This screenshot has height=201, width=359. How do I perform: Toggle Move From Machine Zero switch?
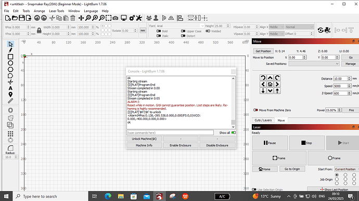pyautogui.click(x=255, y=110)
